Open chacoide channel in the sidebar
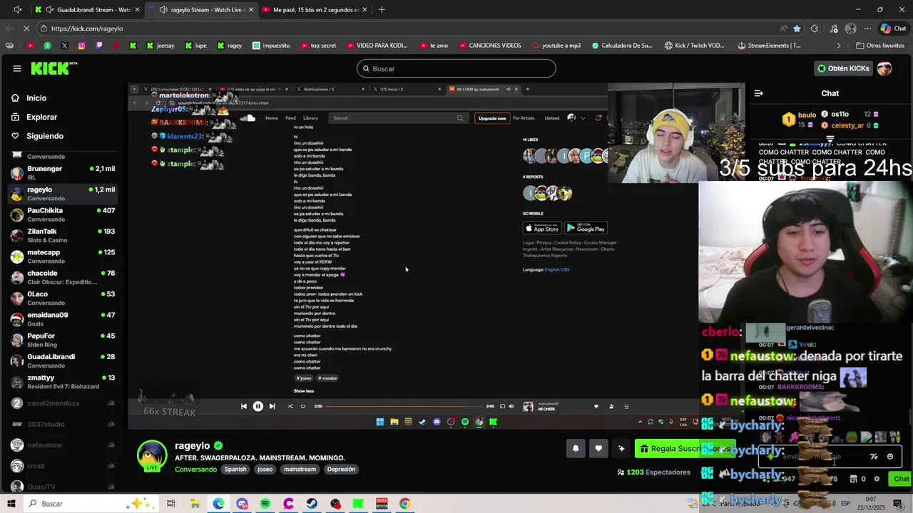913x513 pixels. tap(62, 277)
